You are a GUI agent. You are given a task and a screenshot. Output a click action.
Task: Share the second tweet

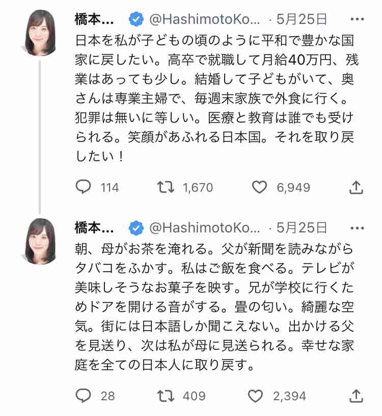tap(357, 395)
